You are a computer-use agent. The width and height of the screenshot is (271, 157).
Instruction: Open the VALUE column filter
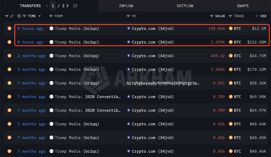coord(211,16)
